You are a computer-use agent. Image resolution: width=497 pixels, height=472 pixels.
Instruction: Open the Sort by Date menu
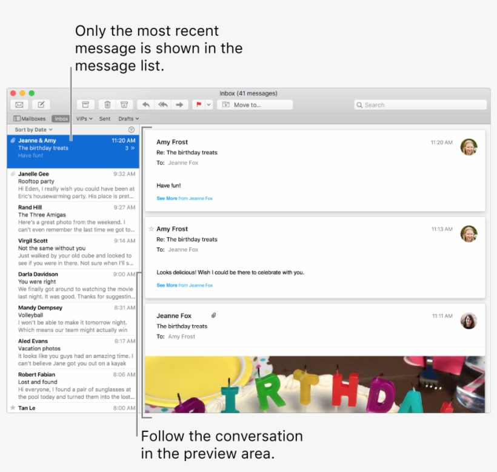tap(33, 129)
